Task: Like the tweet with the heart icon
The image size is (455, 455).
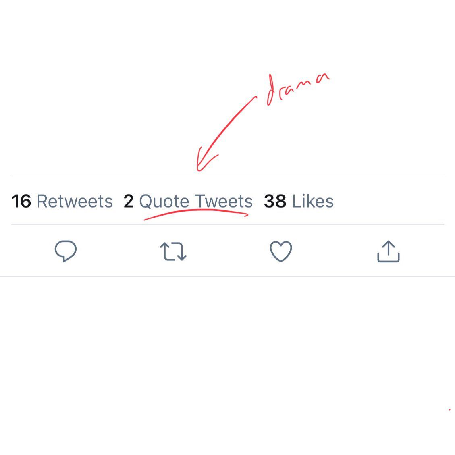Action: 281,251
